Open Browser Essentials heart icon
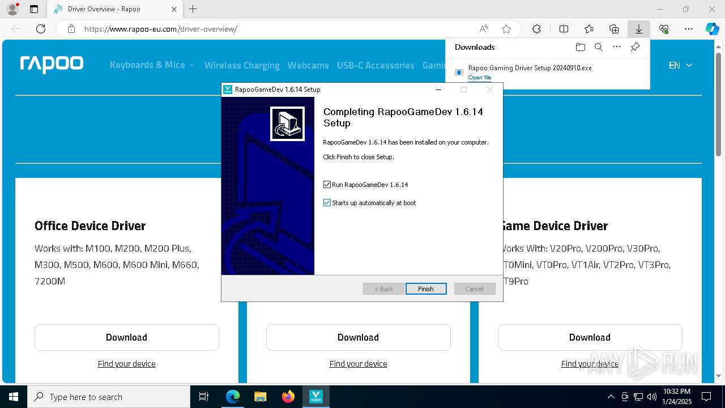725x408 pixels. [x=664, y=29]
